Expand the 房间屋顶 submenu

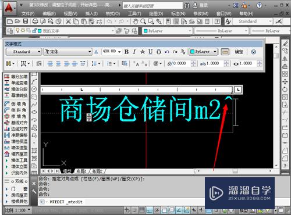point(16,195)
